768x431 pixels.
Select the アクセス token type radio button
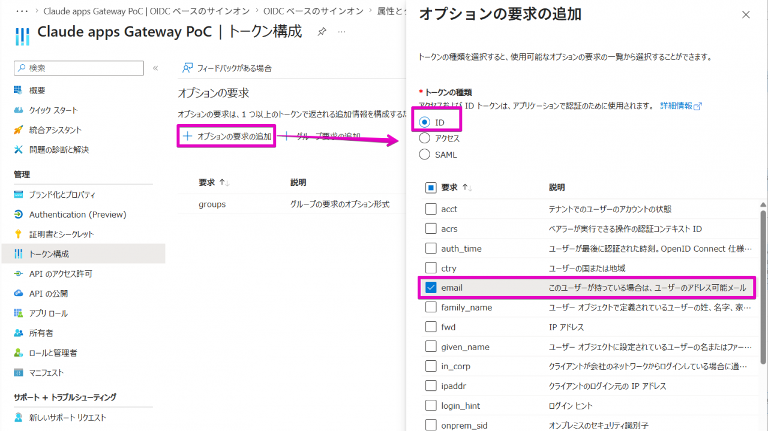tap(425, 138)
